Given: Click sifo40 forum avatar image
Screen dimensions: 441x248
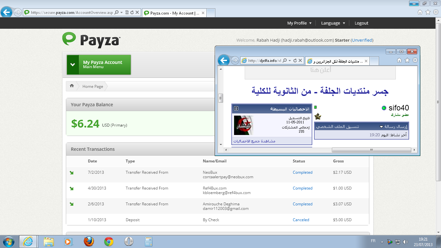Looking at the screenshot, I should click(x=243, y=125).
